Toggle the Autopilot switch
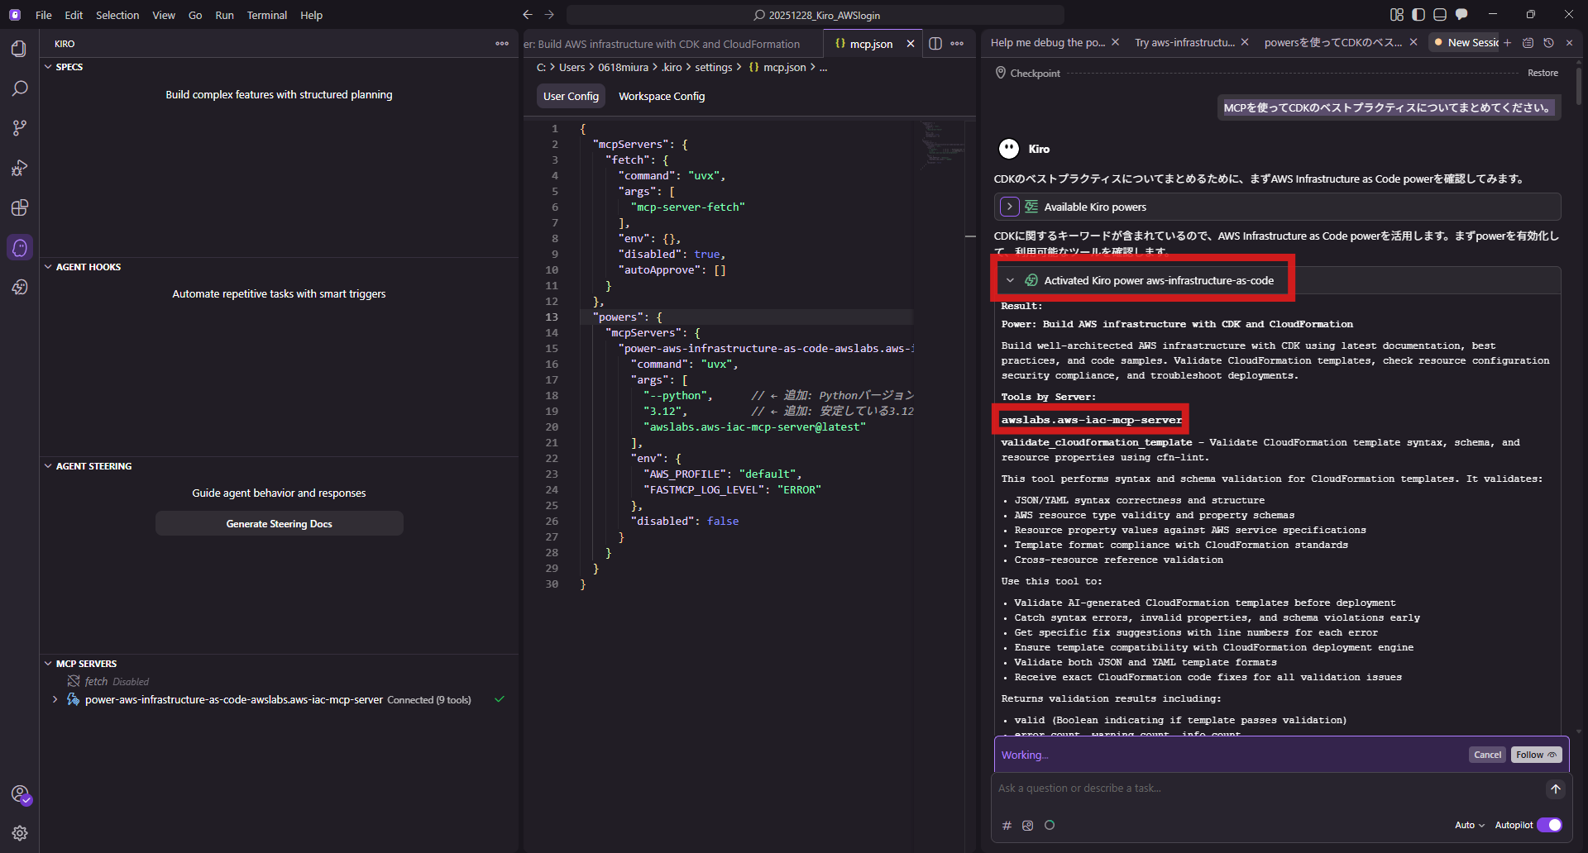 pyautogui.click(x=1549, y=825)
